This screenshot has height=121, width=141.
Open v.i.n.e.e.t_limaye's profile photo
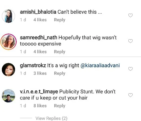click(x=8, y=96)
